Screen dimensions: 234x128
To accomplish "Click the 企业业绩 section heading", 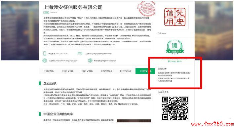I will tap(50, 83).
